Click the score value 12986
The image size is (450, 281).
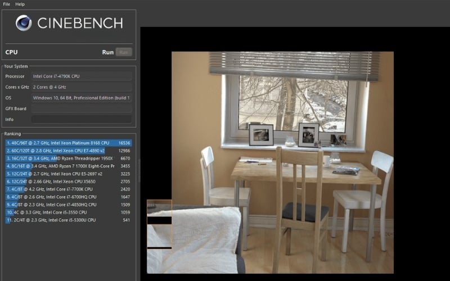coord(124,151)
